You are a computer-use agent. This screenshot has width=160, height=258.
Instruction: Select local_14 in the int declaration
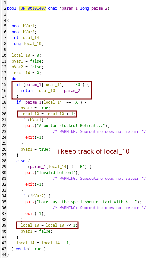coord(30,38)
